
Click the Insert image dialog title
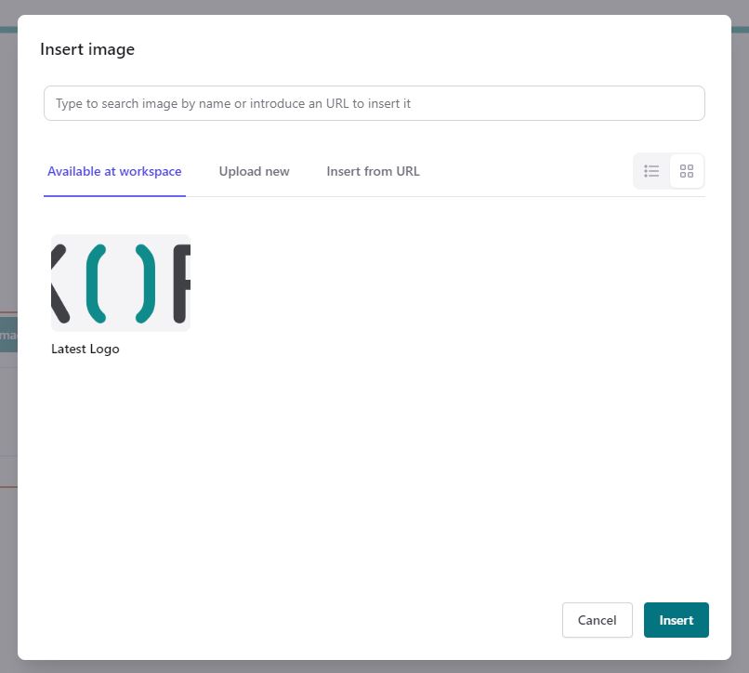coord(87,49)
